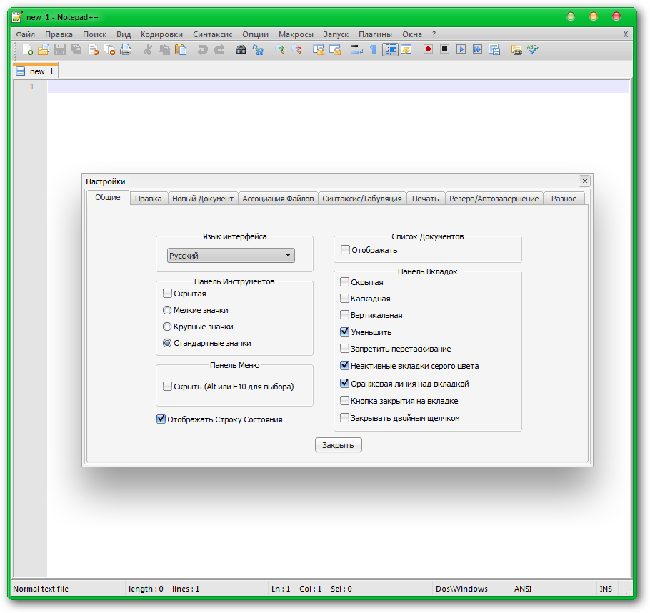This screenshot has width=650, height=613.
Task: Click the Paste clipboard icon
Action: [x=181, y=50]
